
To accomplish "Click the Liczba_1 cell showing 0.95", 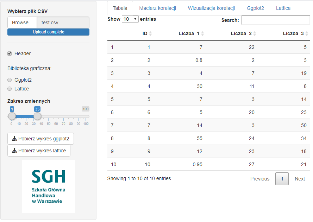I will [198, 164].
